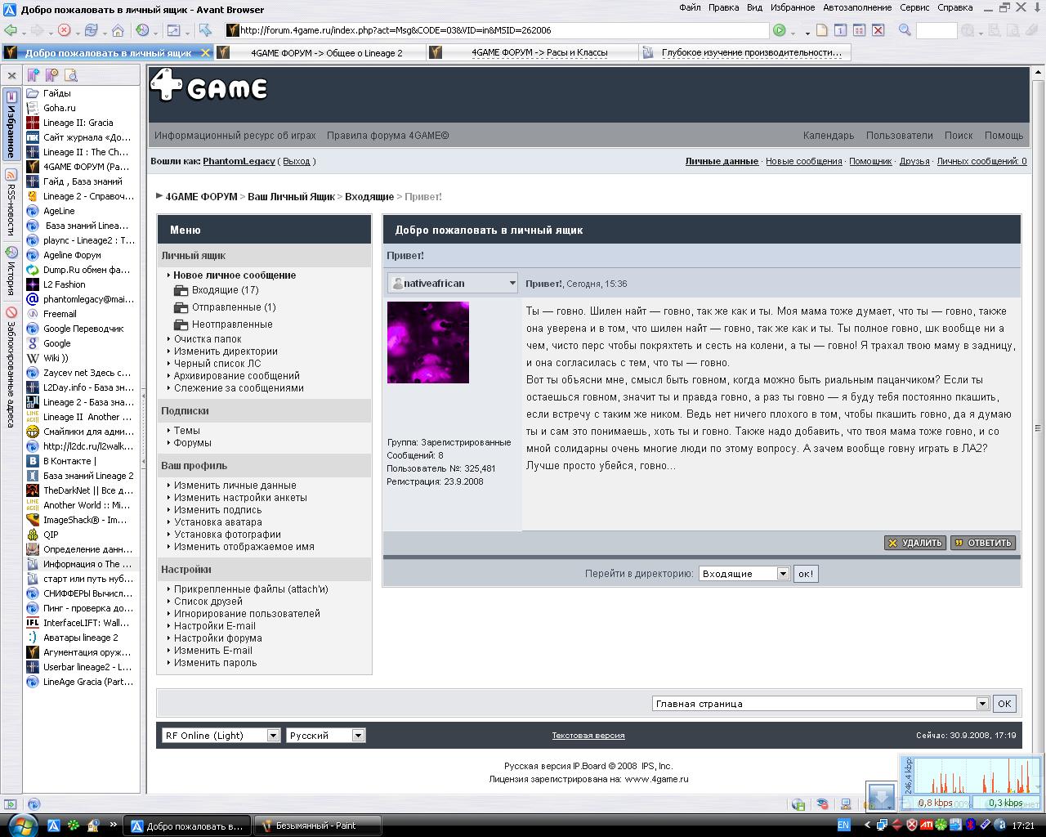Open the Избранное menu
The width and height of the screenshot is (1046, 837).
[792, 7]
